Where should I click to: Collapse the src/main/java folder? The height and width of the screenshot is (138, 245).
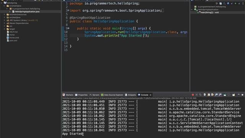pos(4,6)
